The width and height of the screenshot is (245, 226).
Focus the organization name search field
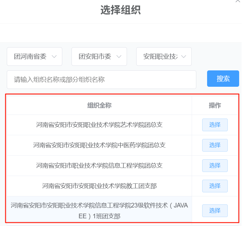click(101, 80)
